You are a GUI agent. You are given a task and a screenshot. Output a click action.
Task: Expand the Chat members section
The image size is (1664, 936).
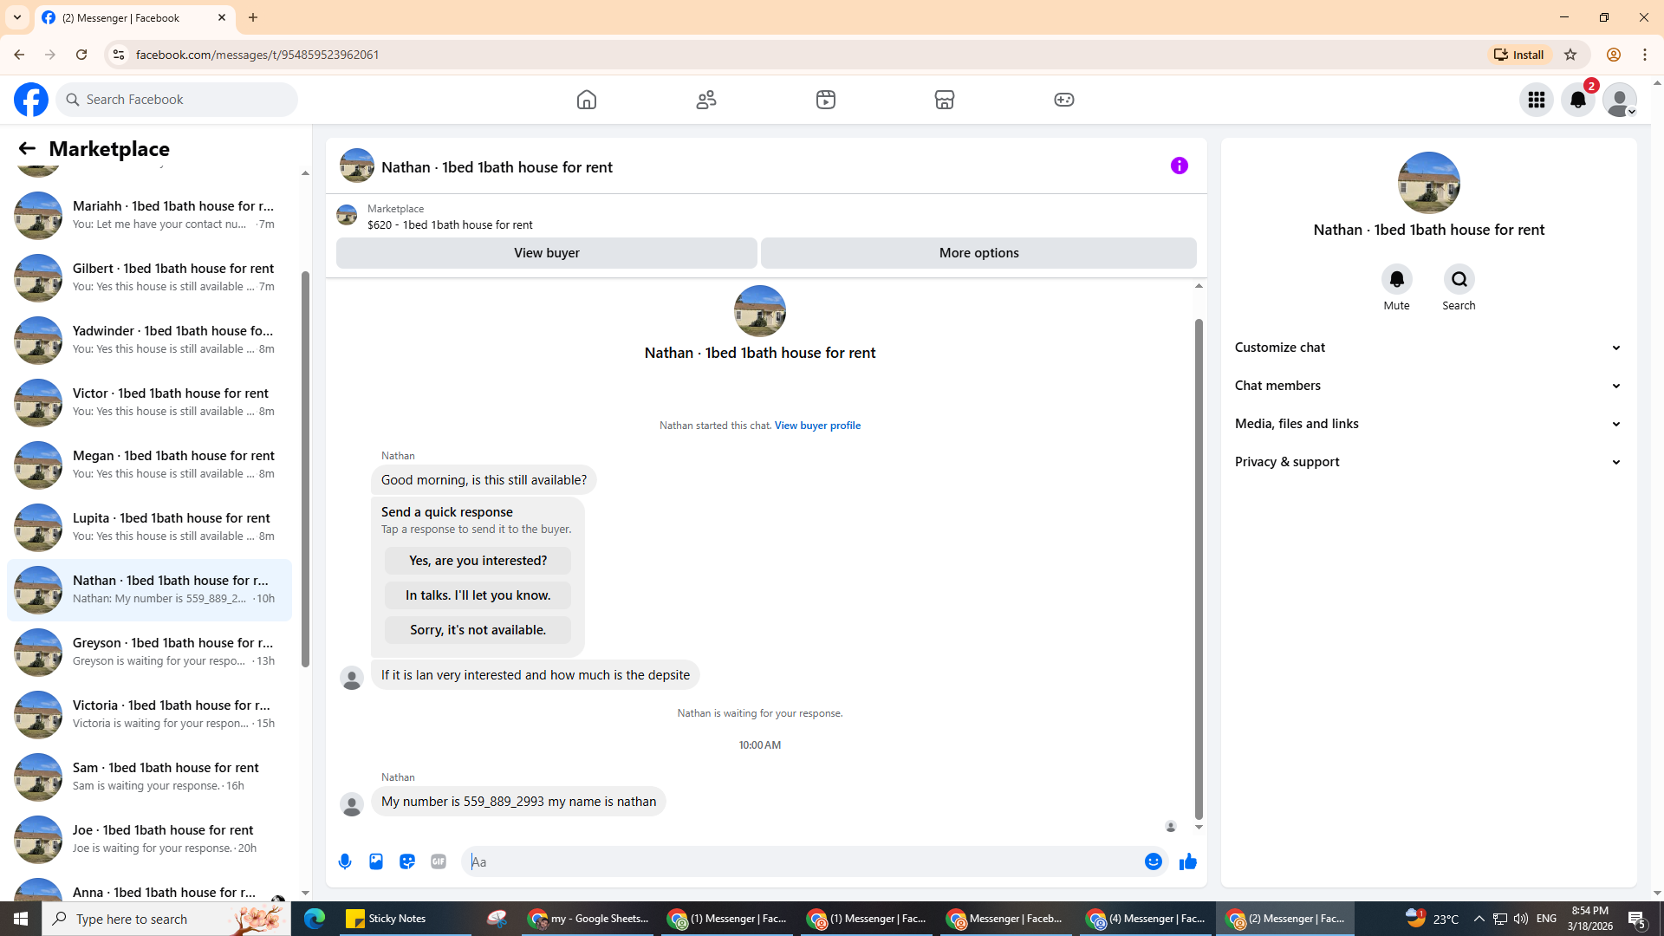pyautogui.click(x=1427, y=386)
